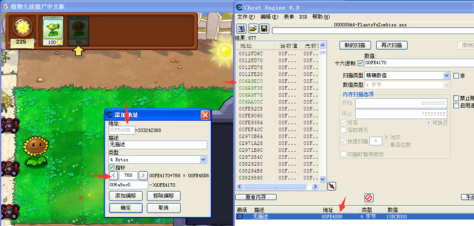474x226 pixels.
Task: Click the 当前值 column header
Action: 288,46
